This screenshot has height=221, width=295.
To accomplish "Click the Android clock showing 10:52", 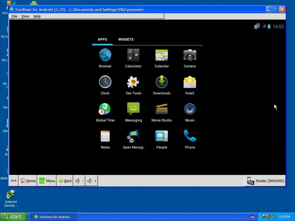I will pyautogui.click(x=278, y=27).
